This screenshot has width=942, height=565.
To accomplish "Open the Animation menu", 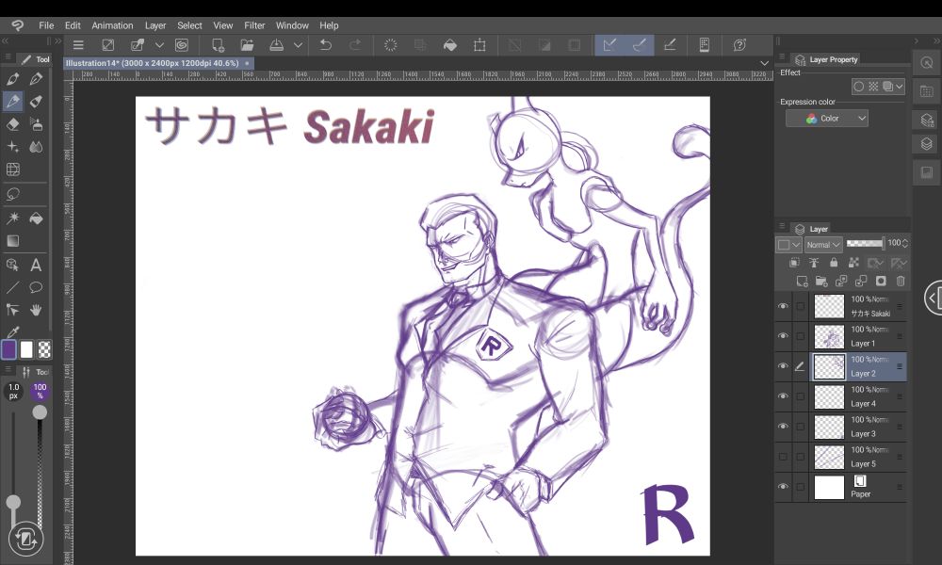I will pos(112,25).
